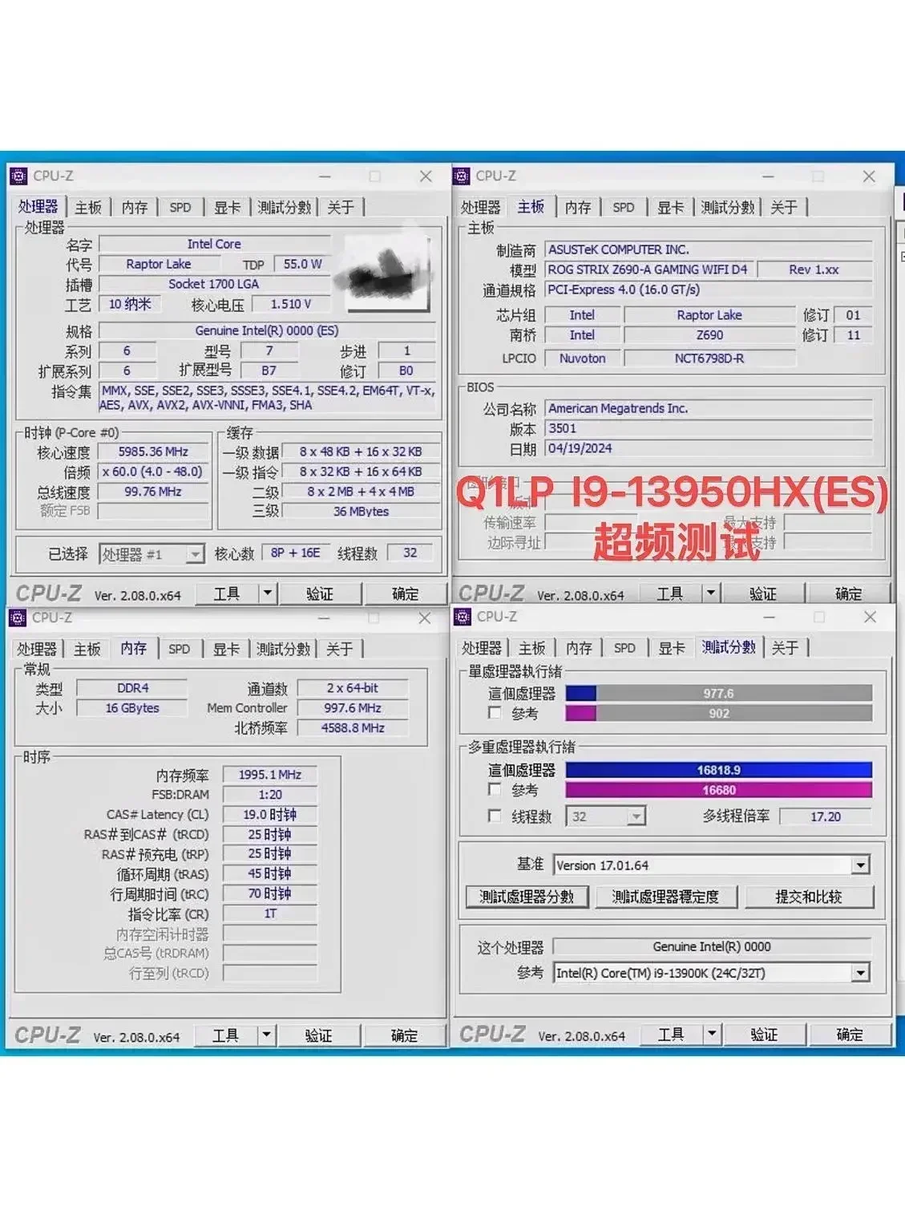Image resolution: width=905 pixels, height=1207 pixels.
Task: Click the CPU-Z title bar icon of the Mainboard window
Action: (x=461, y=176)
